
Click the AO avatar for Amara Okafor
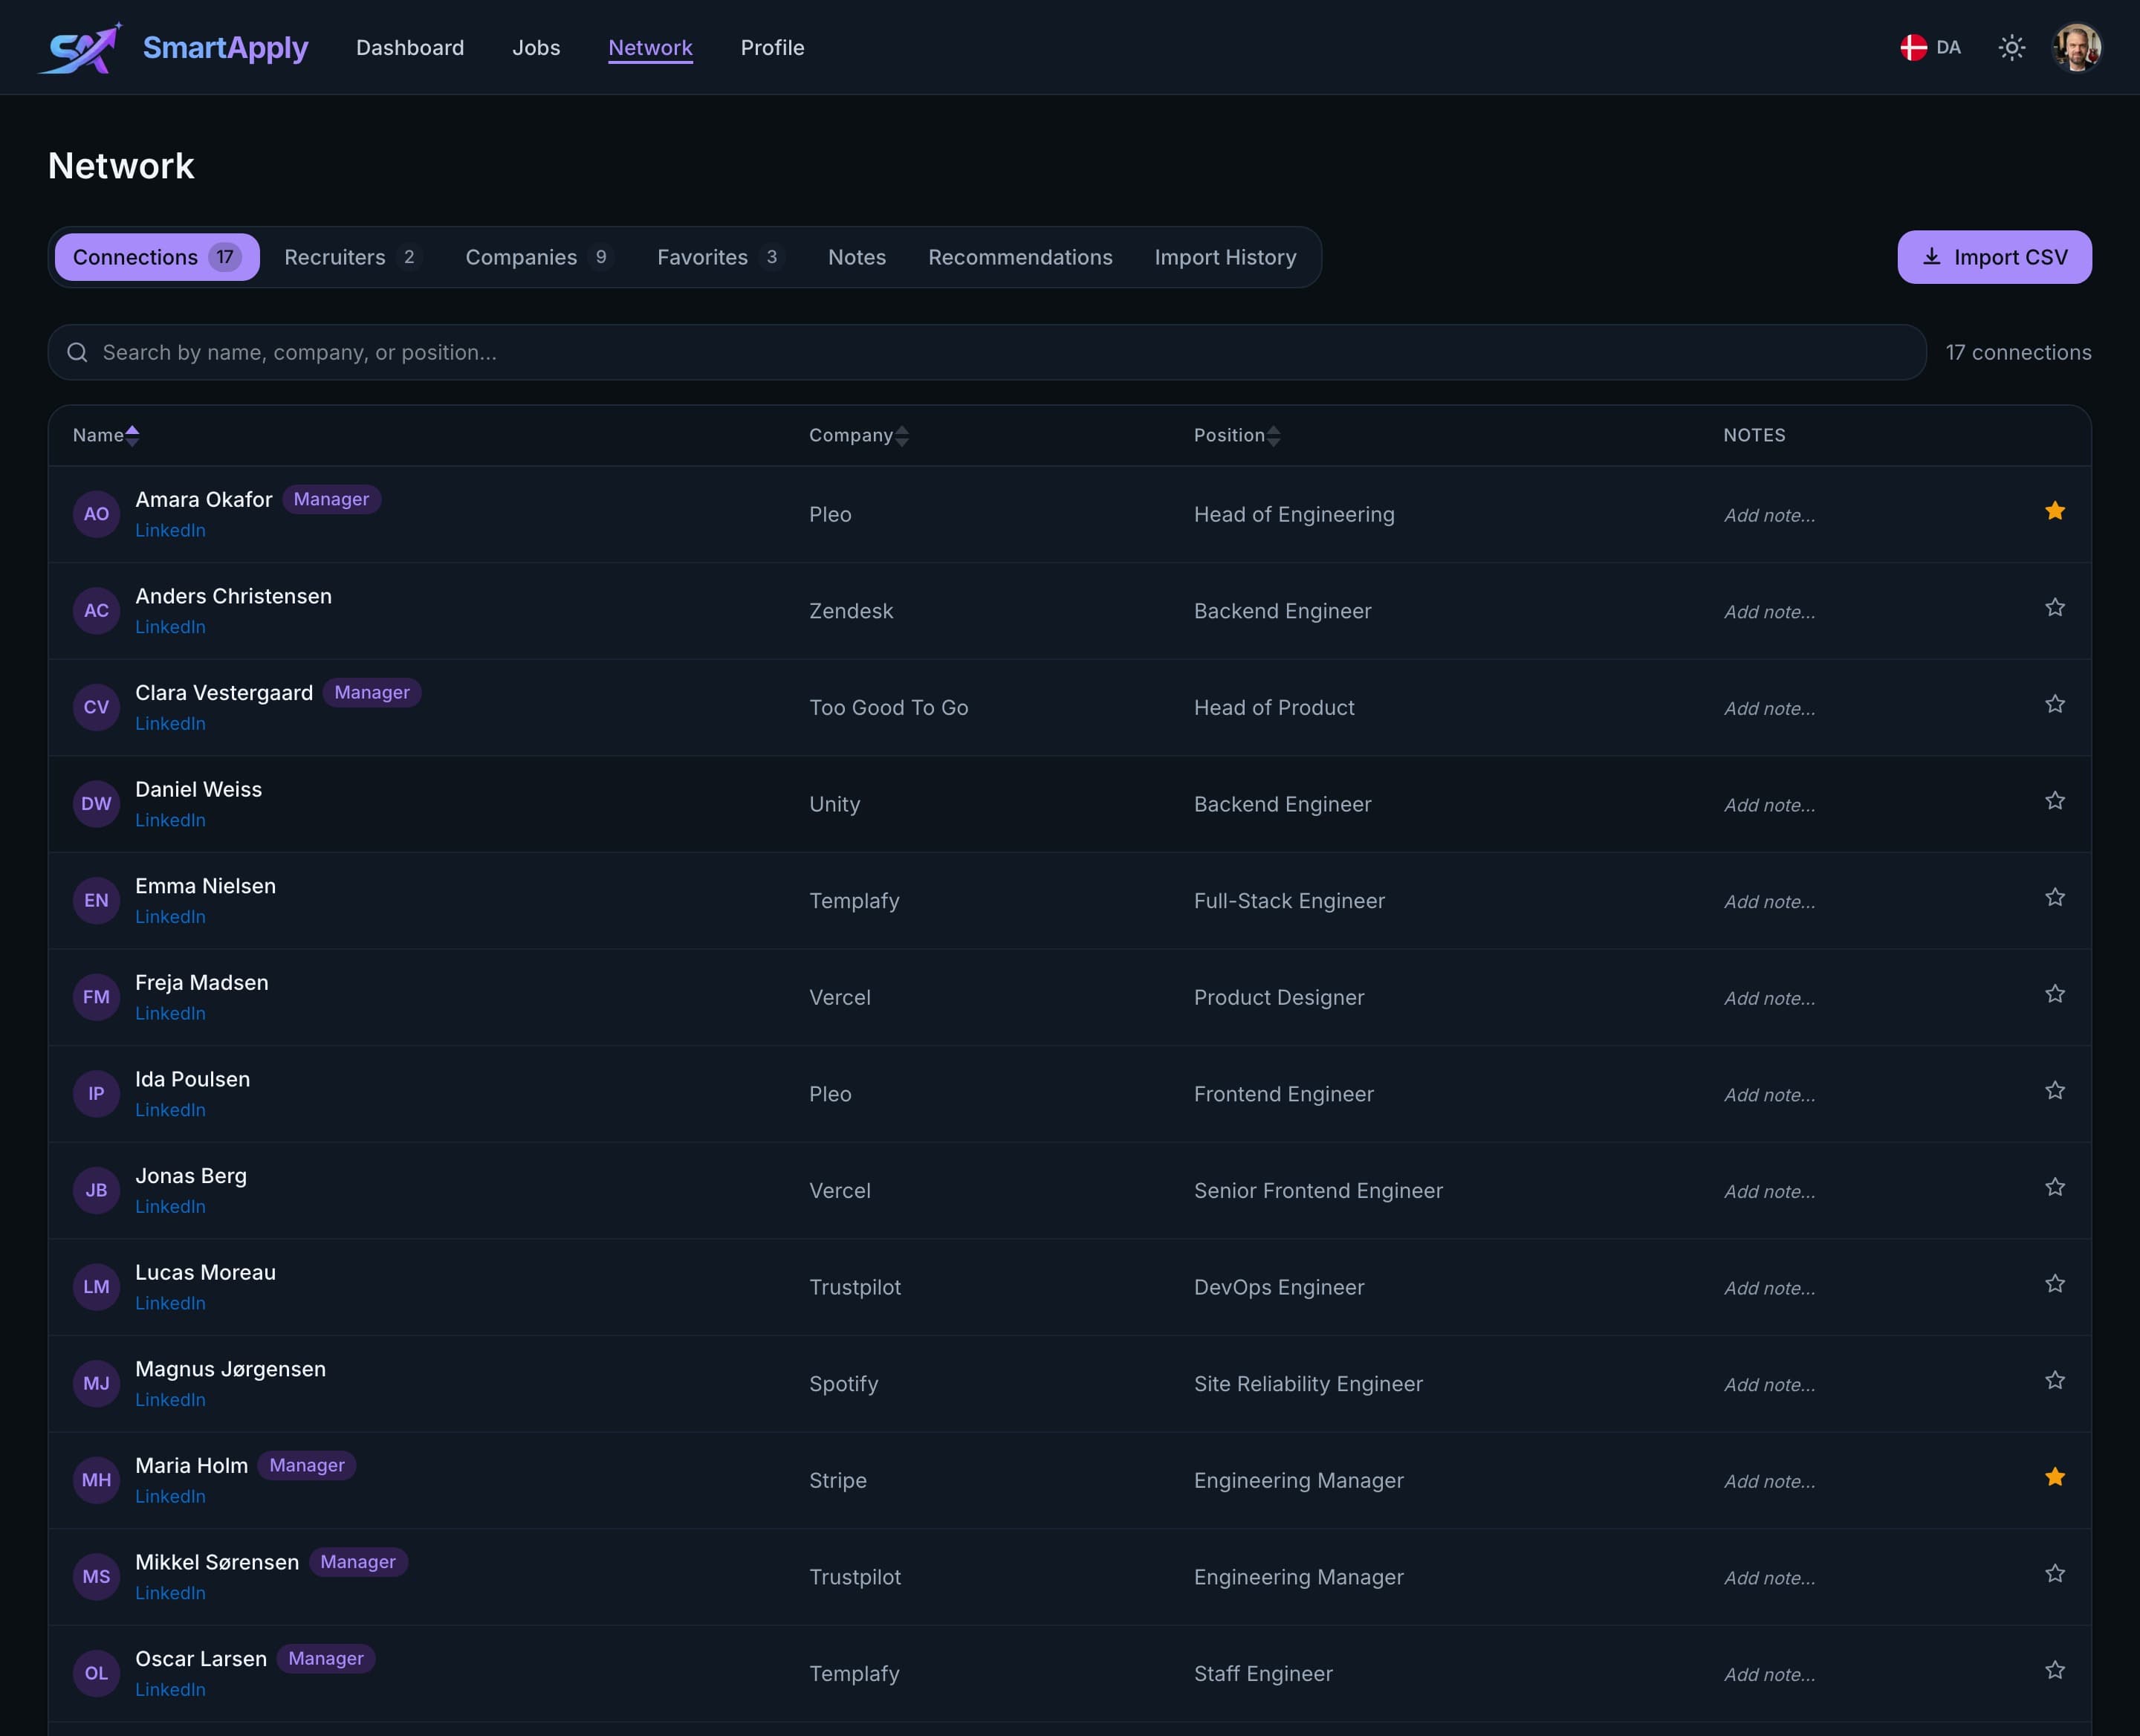point(96,514)
